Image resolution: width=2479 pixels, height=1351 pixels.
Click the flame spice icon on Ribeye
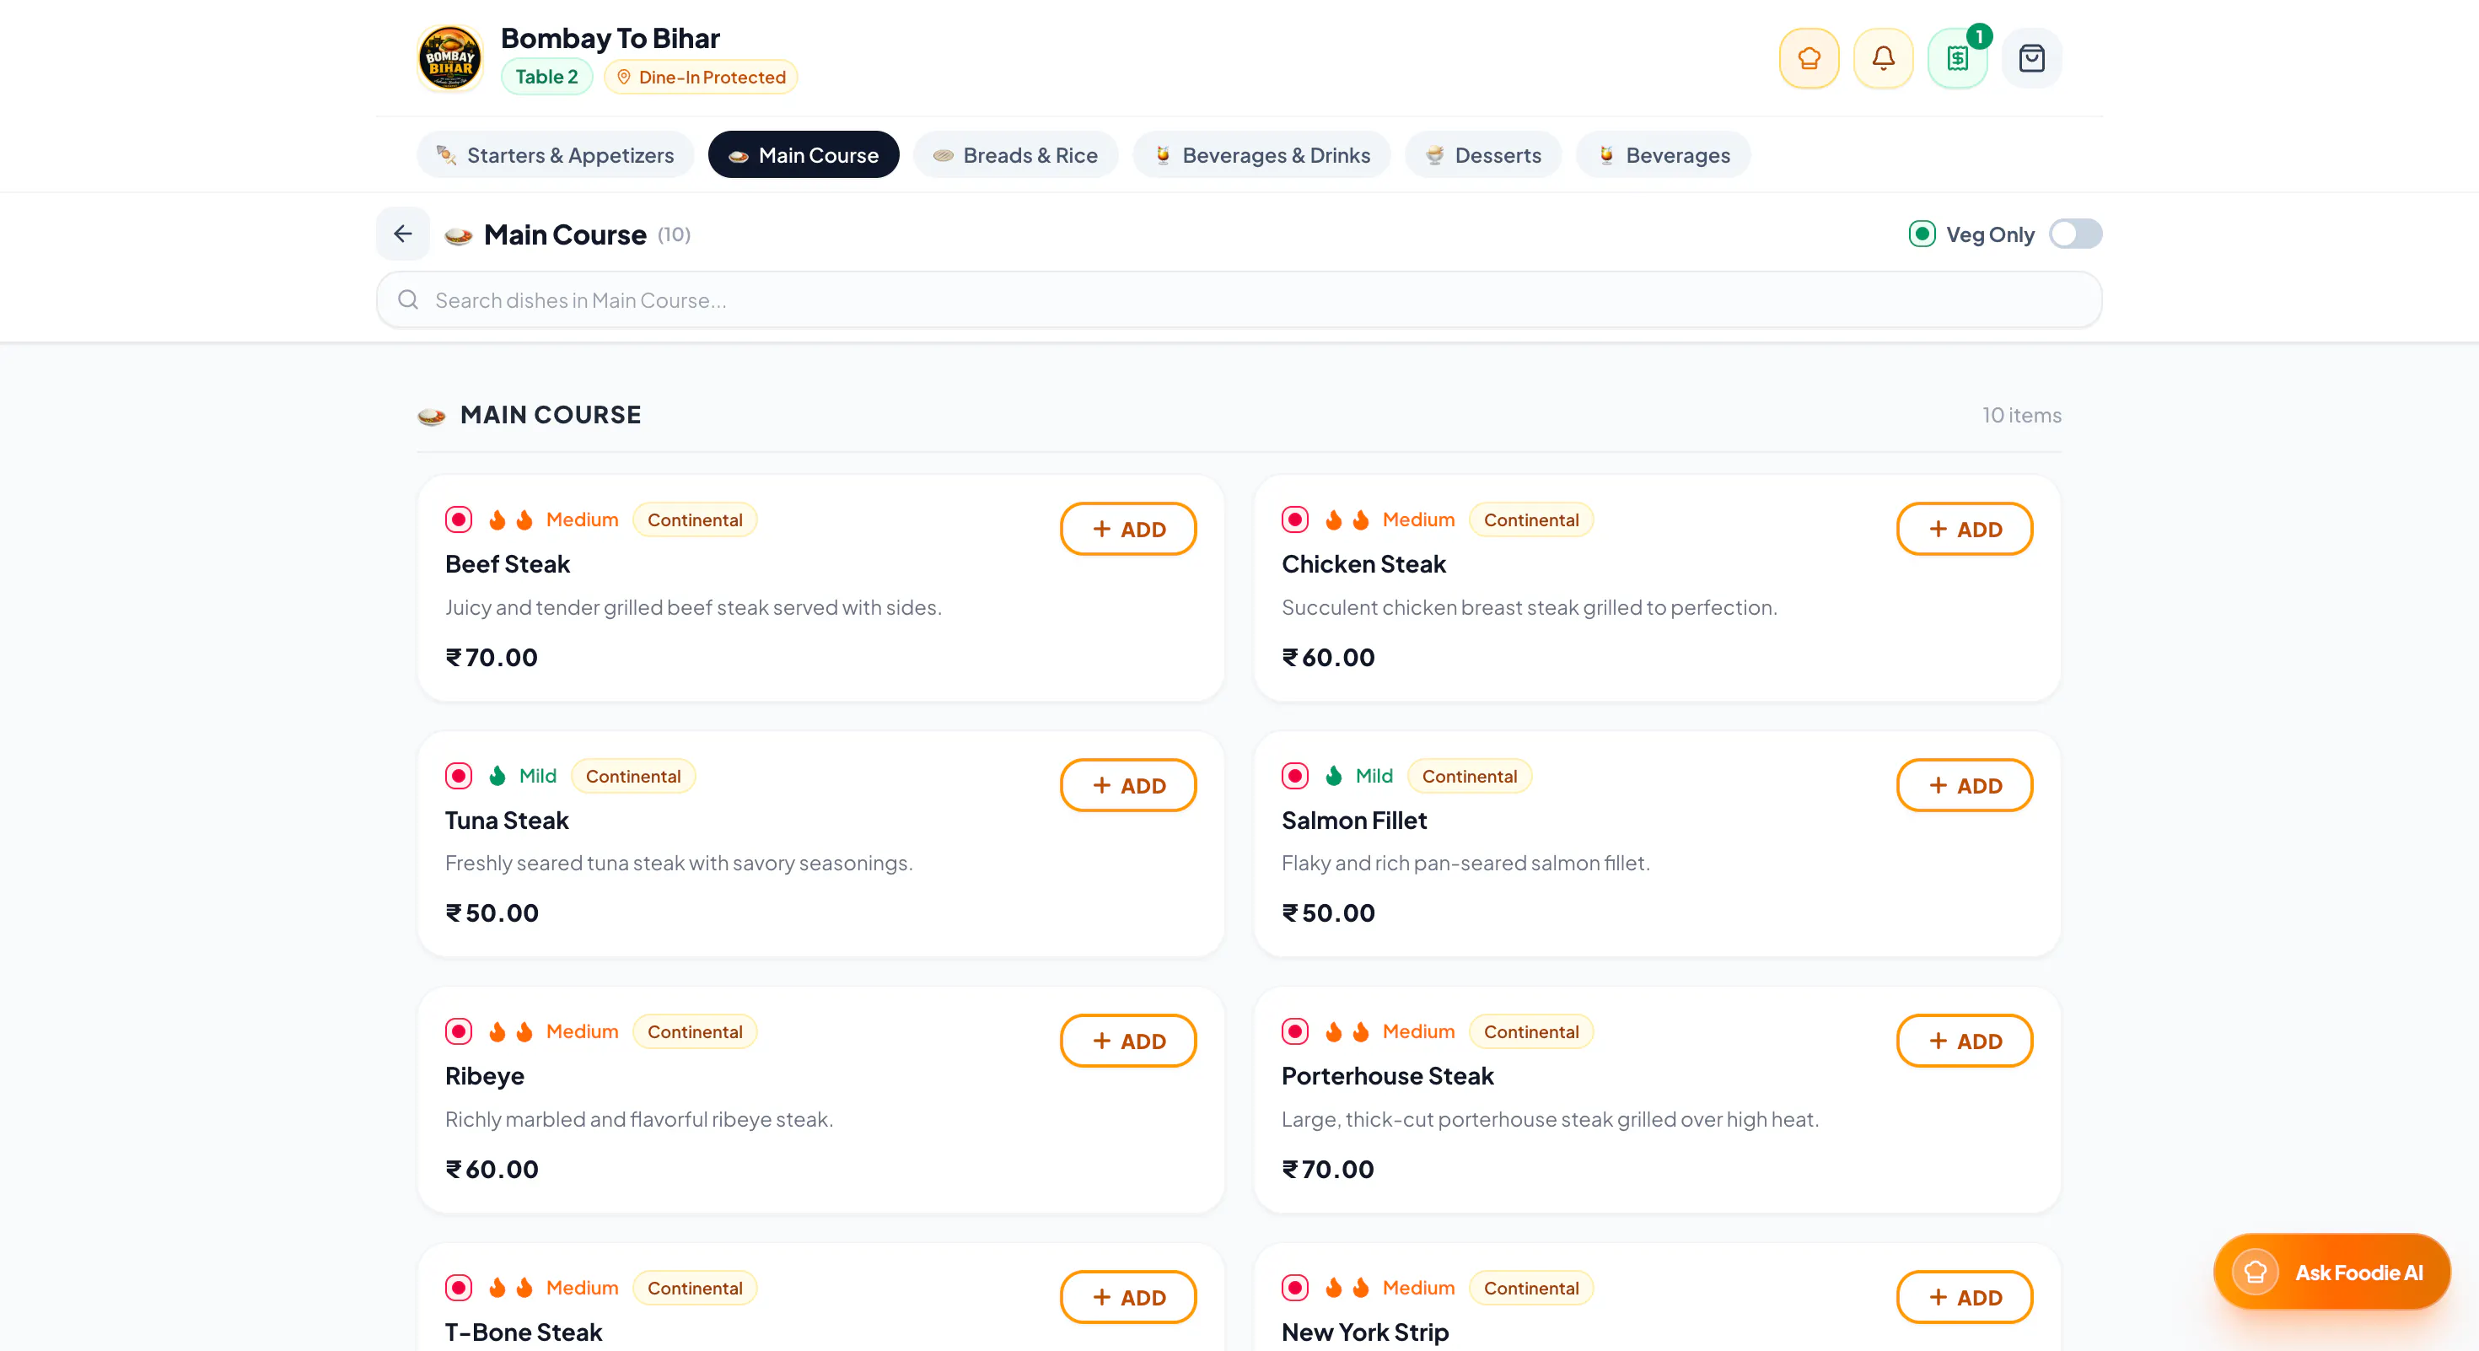tap(511, 1031)
